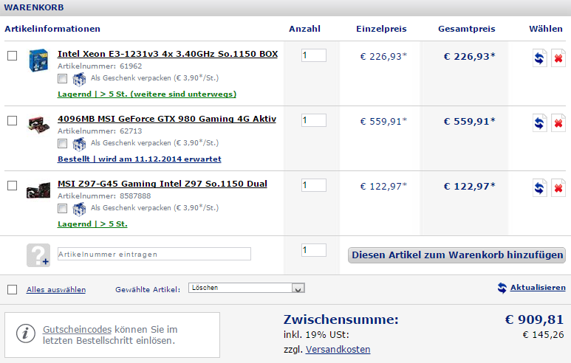The height and width of the screenshot is (363, 571).
Task: Click Artikelnummer: 61962 text
Action: tap(100, 66)
